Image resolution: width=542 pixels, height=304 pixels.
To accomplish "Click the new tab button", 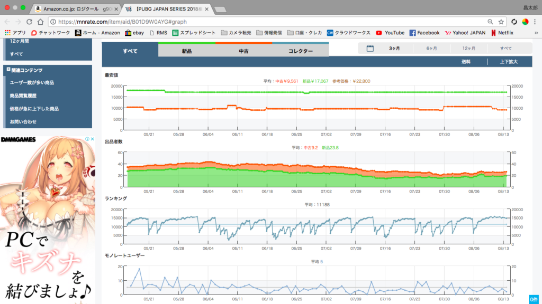I will (220, 9).
